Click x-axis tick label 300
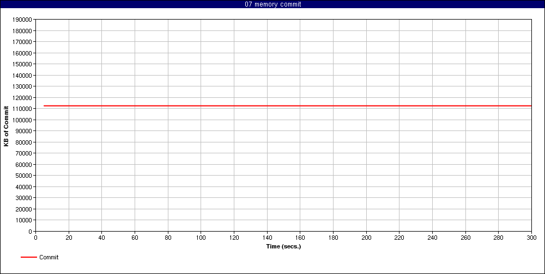Viewport: 545px width, 274px height. tap(531, 238)
